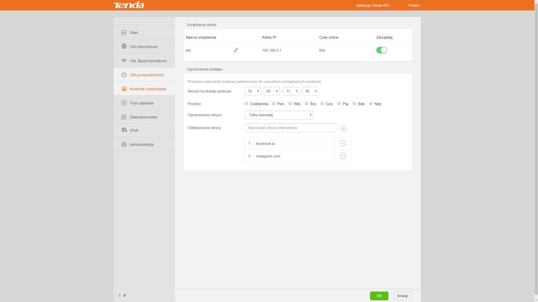
Task: Open end minute dropdown showing 30
Action: tap(310, 91)
